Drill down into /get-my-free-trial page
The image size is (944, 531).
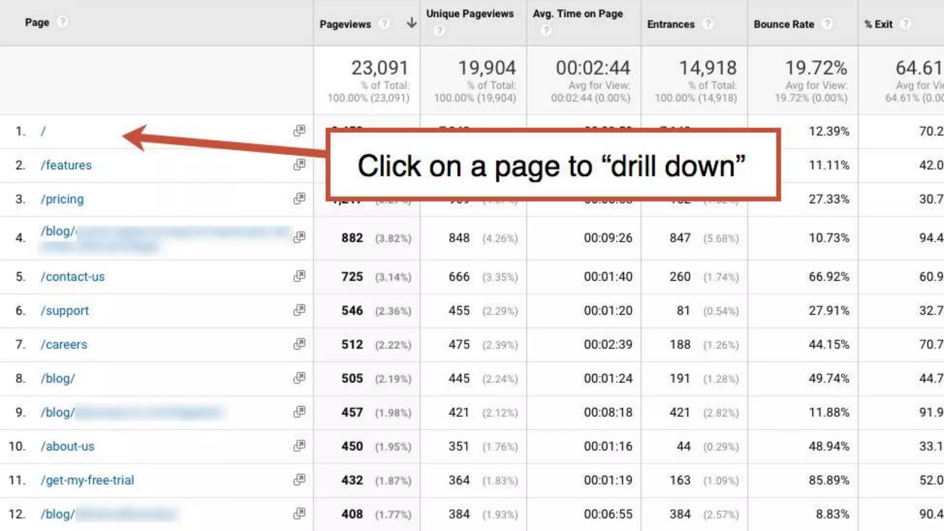point(88,480)
